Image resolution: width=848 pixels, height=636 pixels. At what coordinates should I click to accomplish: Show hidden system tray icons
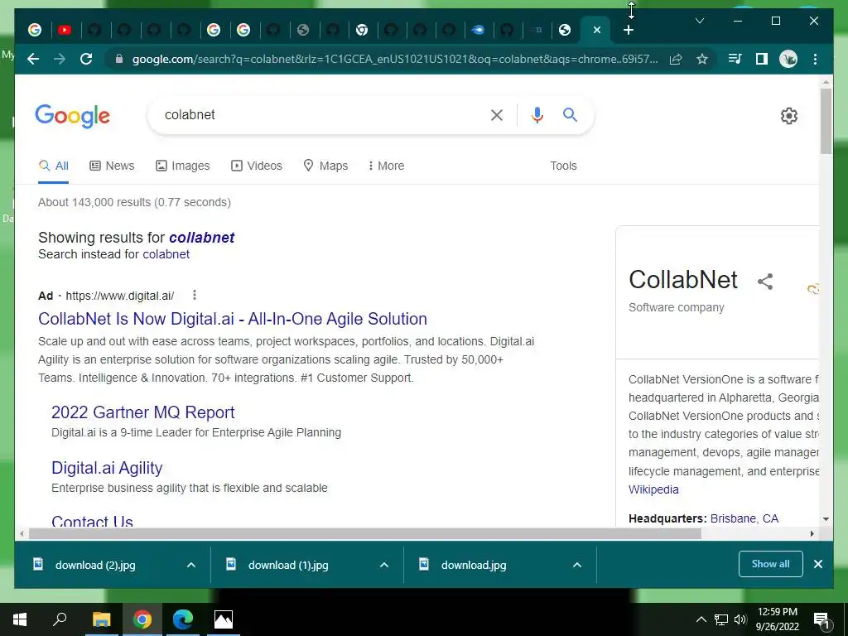coord(701,619)
